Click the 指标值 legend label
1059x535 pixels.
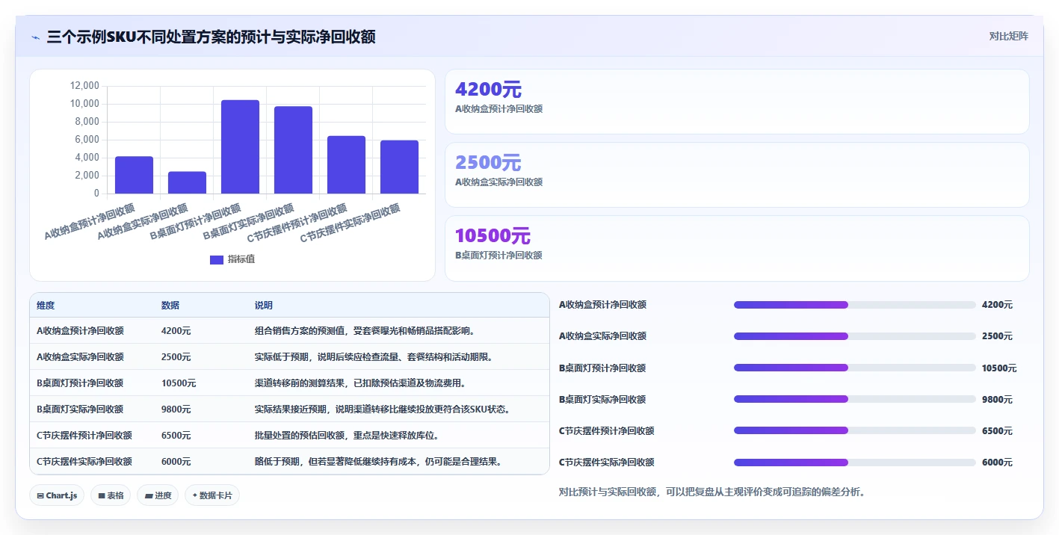(x=241, y=259)
